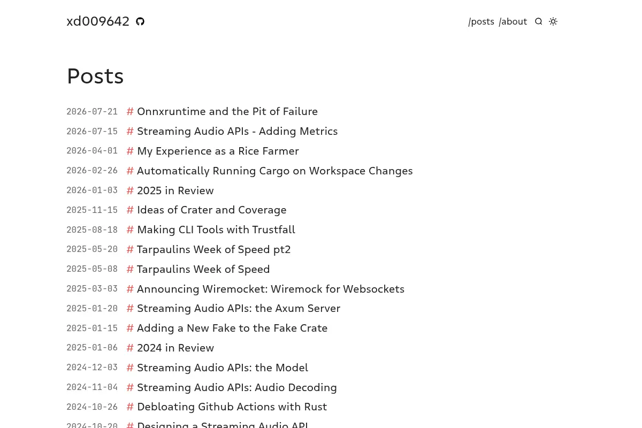Image resolution: width=642 pixels, height=428 pixels.
Task: Open 'Streaming Audio APIs - Adding Metrics' post
Action: 238,131
